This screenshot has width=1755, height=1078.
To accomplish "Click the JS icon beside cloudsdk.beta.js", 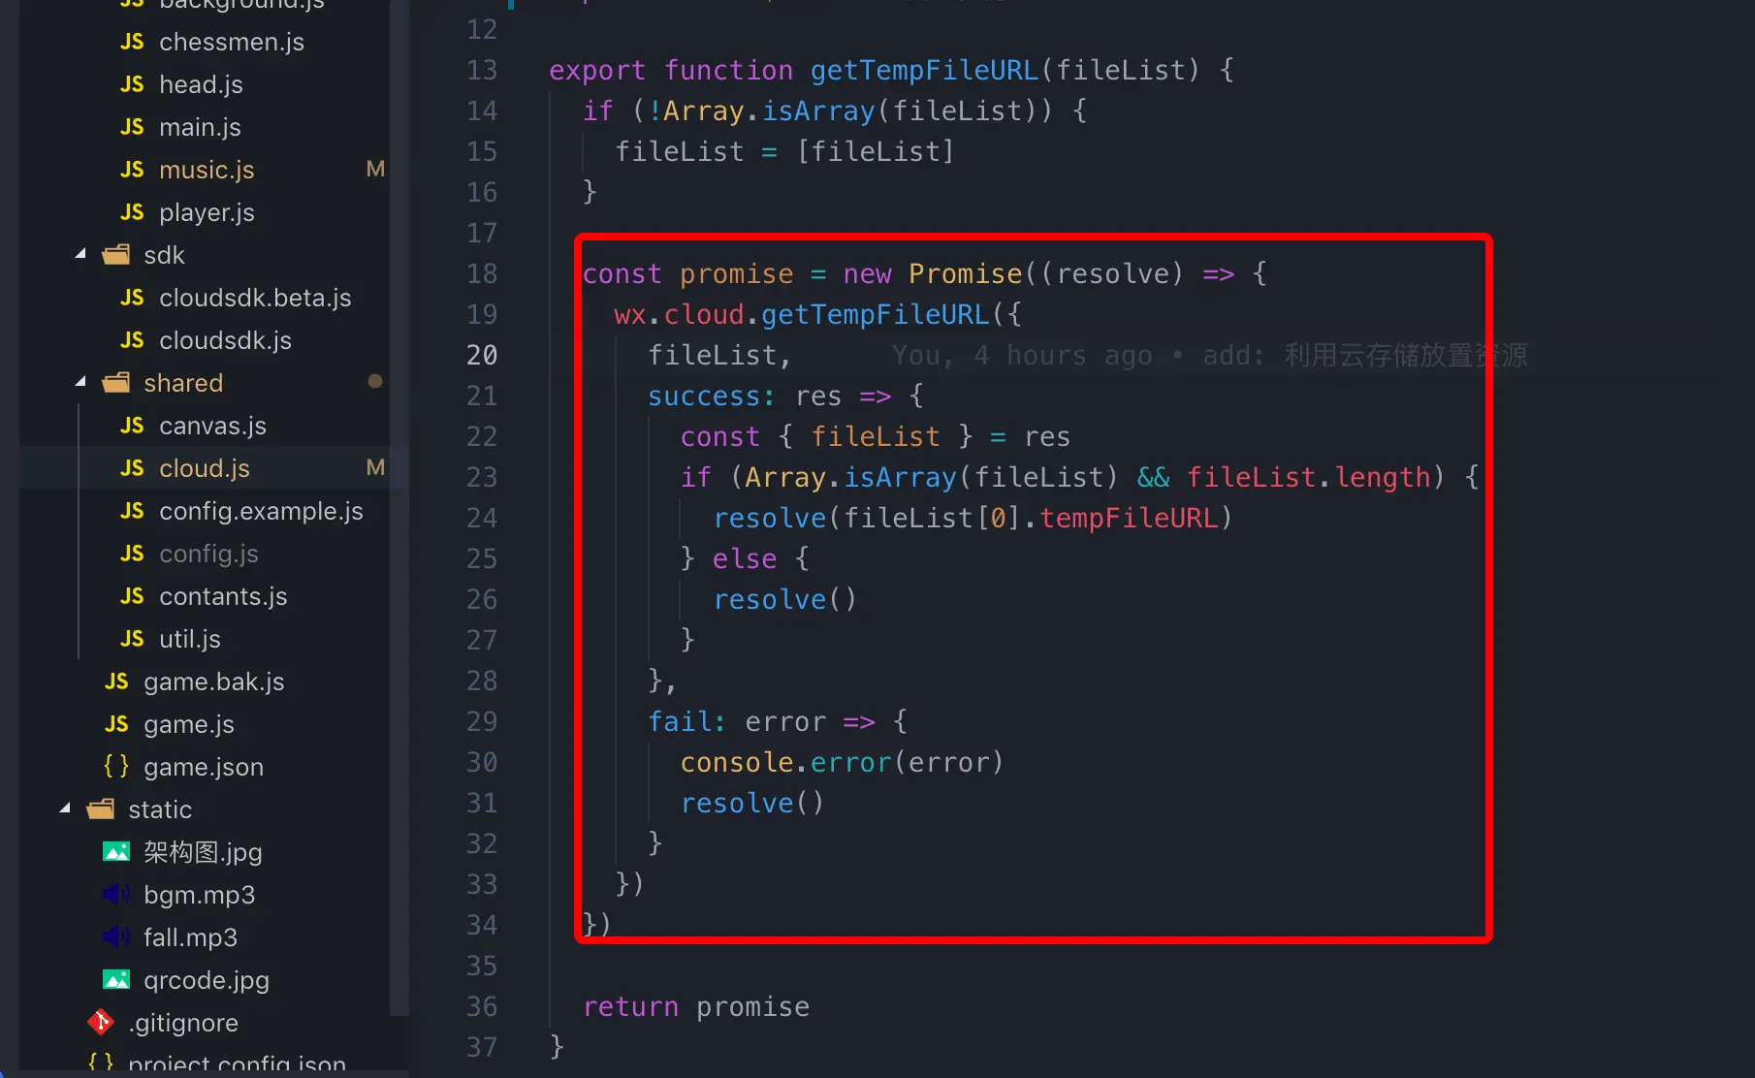I will [x=132, y=298].
